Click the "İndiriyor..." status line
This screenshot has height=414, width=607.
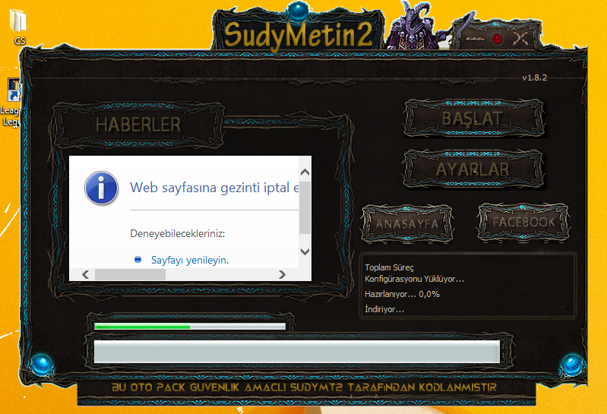tap(384, 309)
